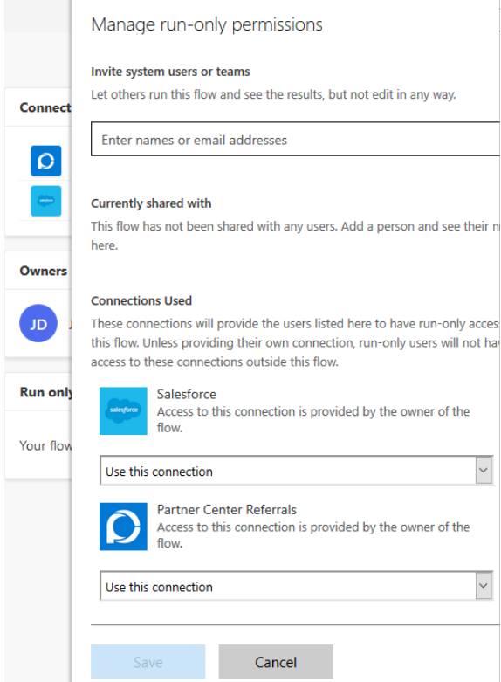Image resolution: width=501 pixels, height=682 pixels.
Task: Open the Partner Center Referrals connection dropdown
Action: click(x=296, y=586)
